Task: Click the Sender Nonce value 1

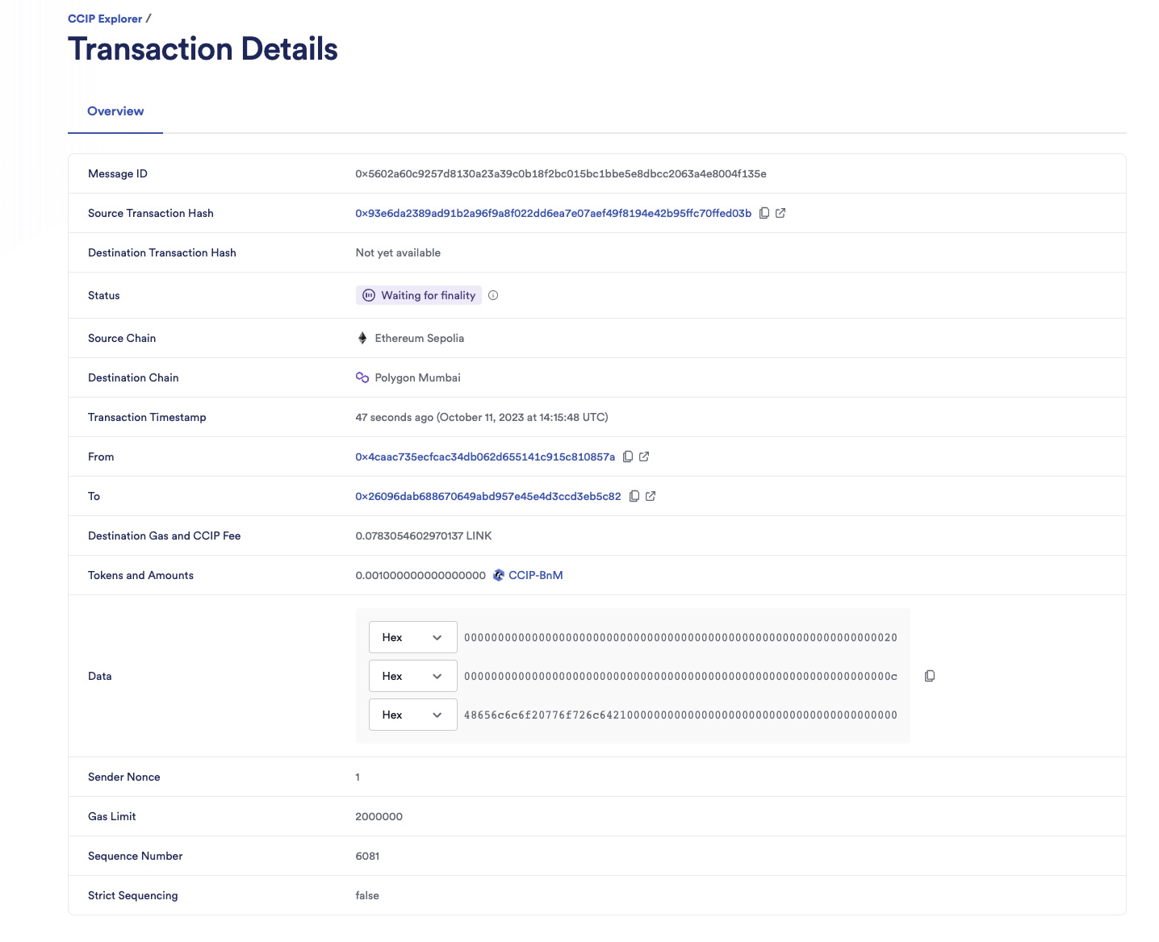Action: [x=358, y=777]
